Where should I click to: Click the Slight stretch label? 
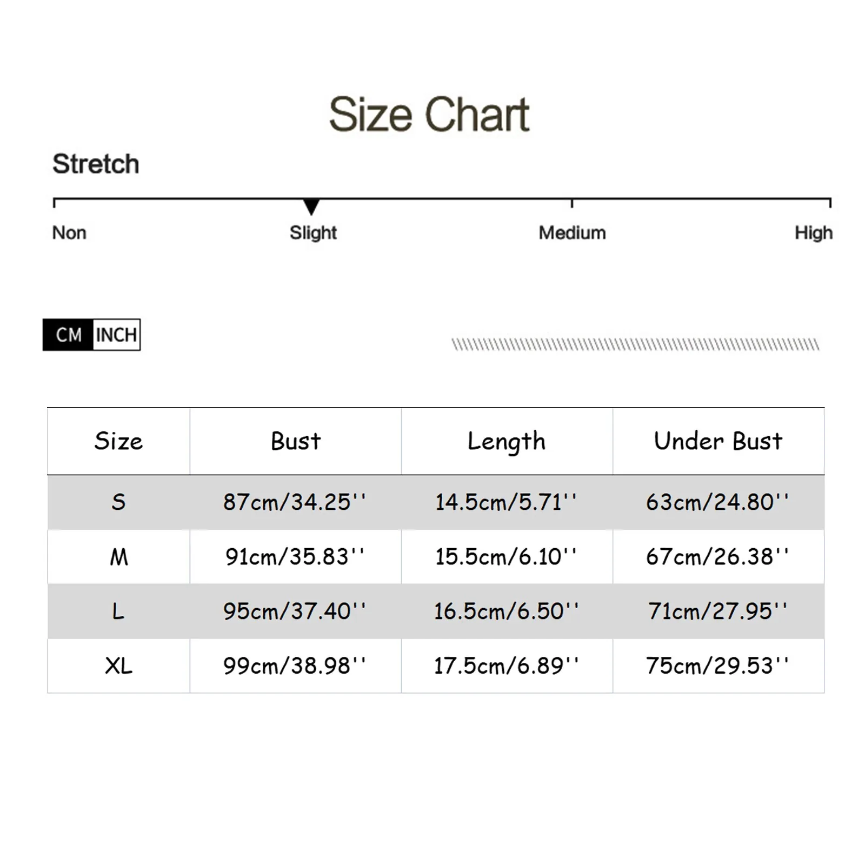pyautogui.click(x=313, y=233)
